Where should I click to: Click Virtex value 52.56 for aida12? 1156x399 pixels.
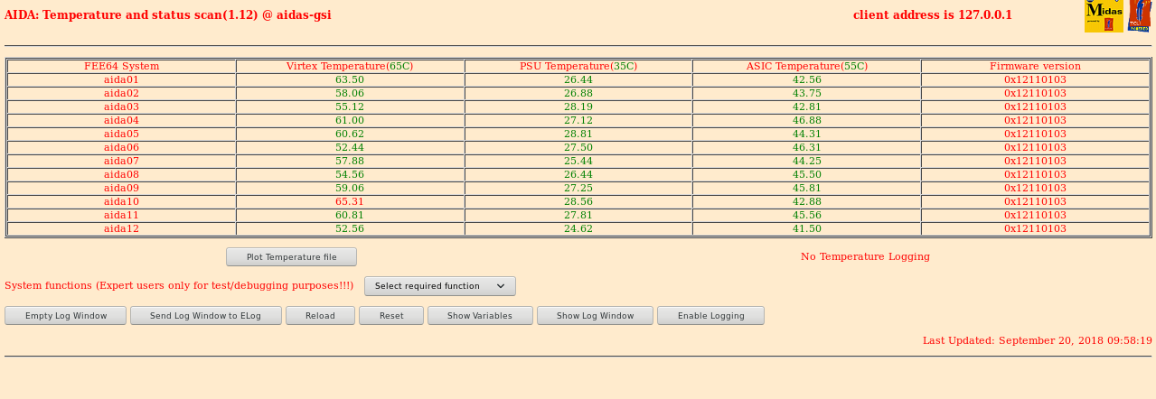pos(350,228)
